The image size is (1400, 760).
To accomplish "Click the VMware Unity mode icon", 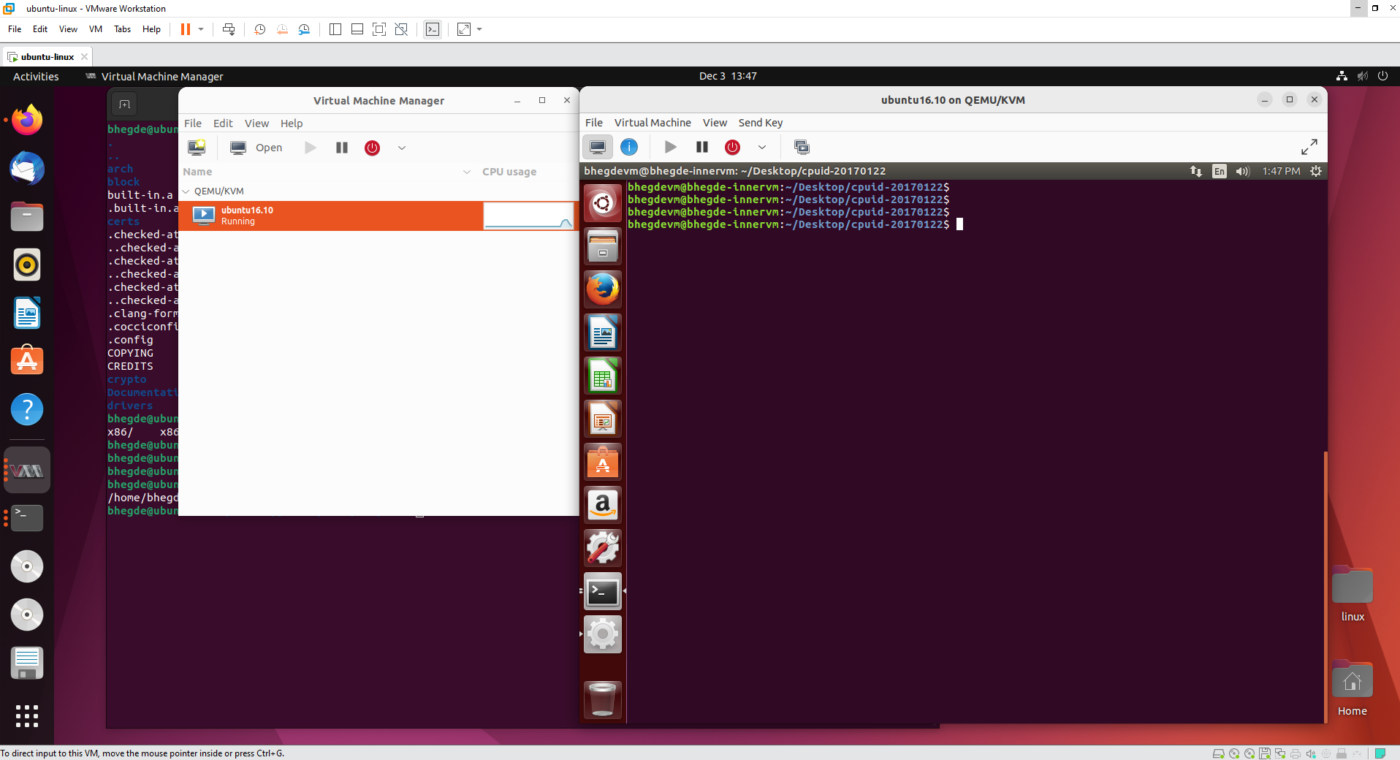I will point(401,29).
